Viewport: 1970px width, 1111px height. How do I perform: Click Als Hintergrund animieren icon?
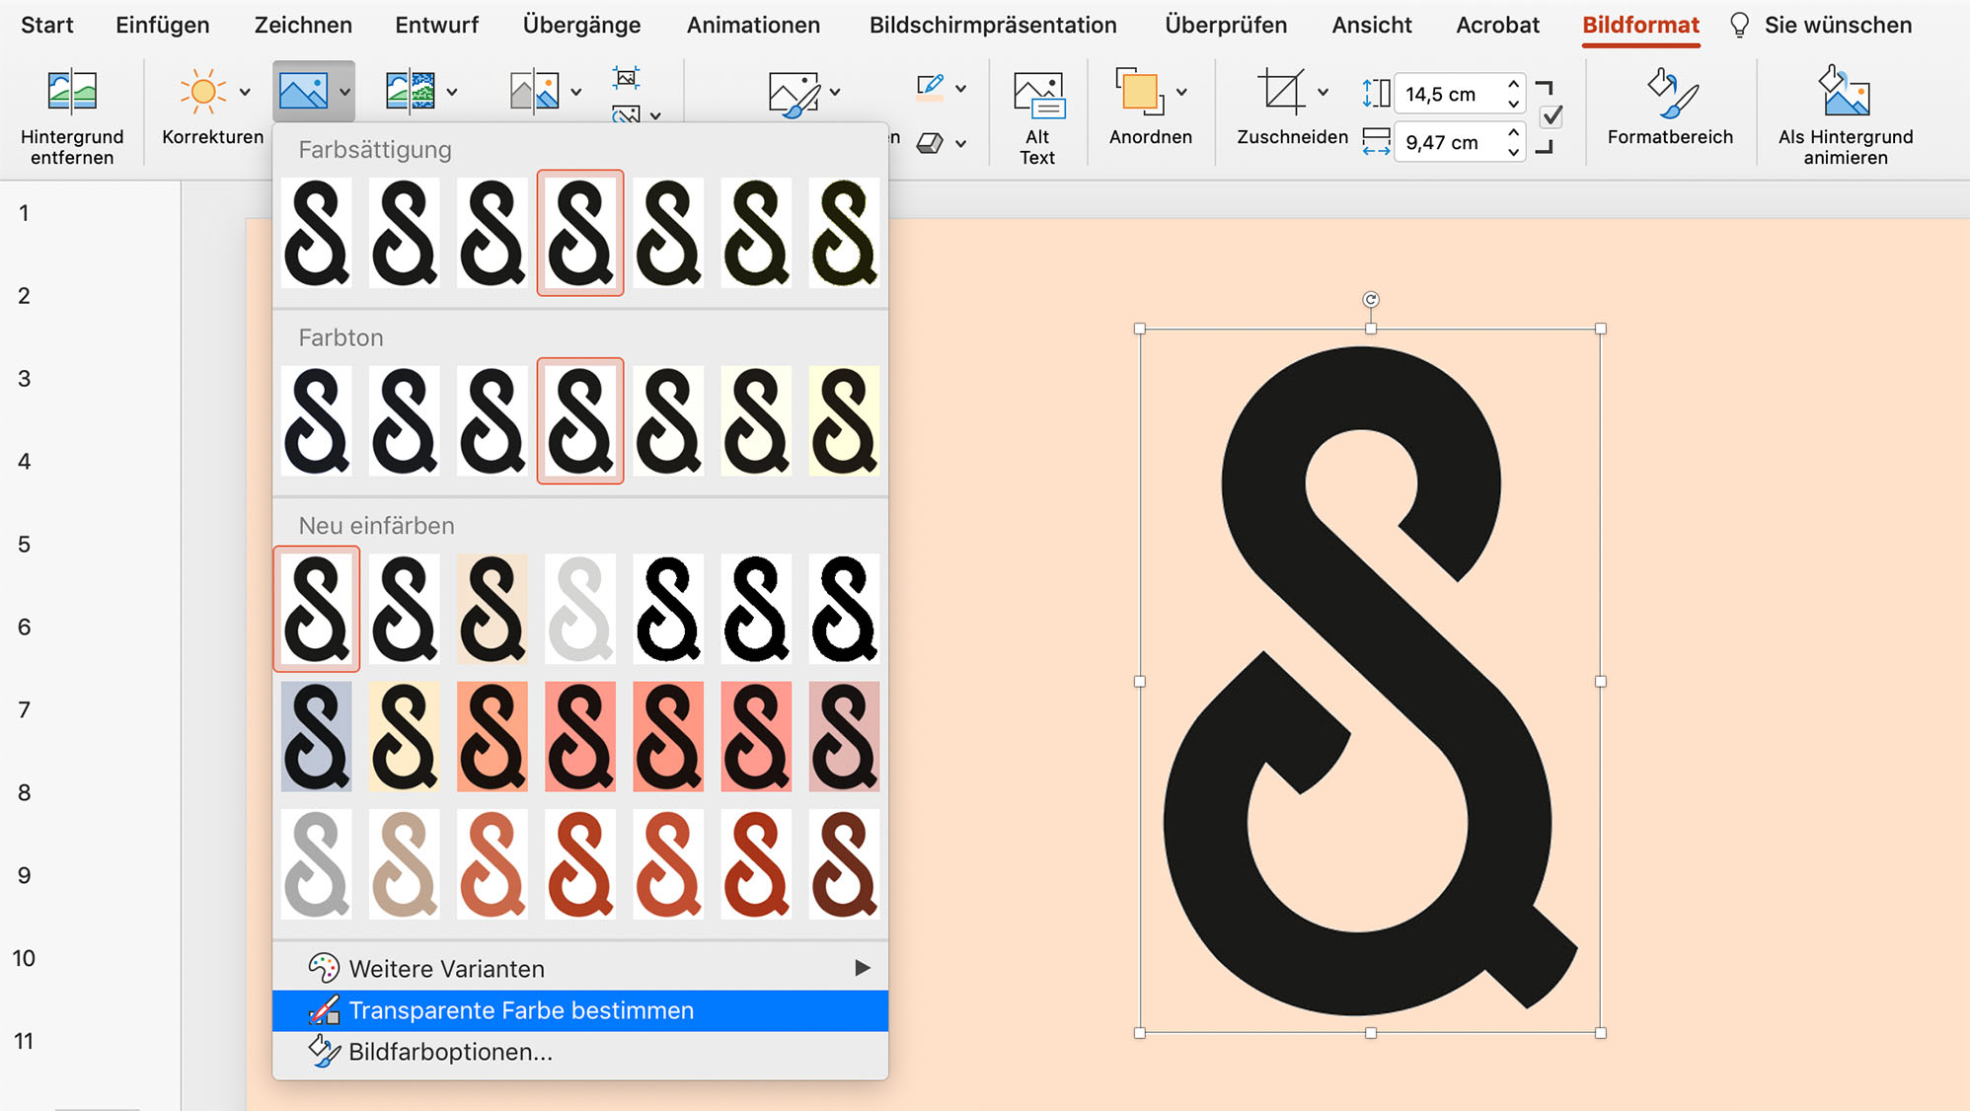click(1844, 92)
